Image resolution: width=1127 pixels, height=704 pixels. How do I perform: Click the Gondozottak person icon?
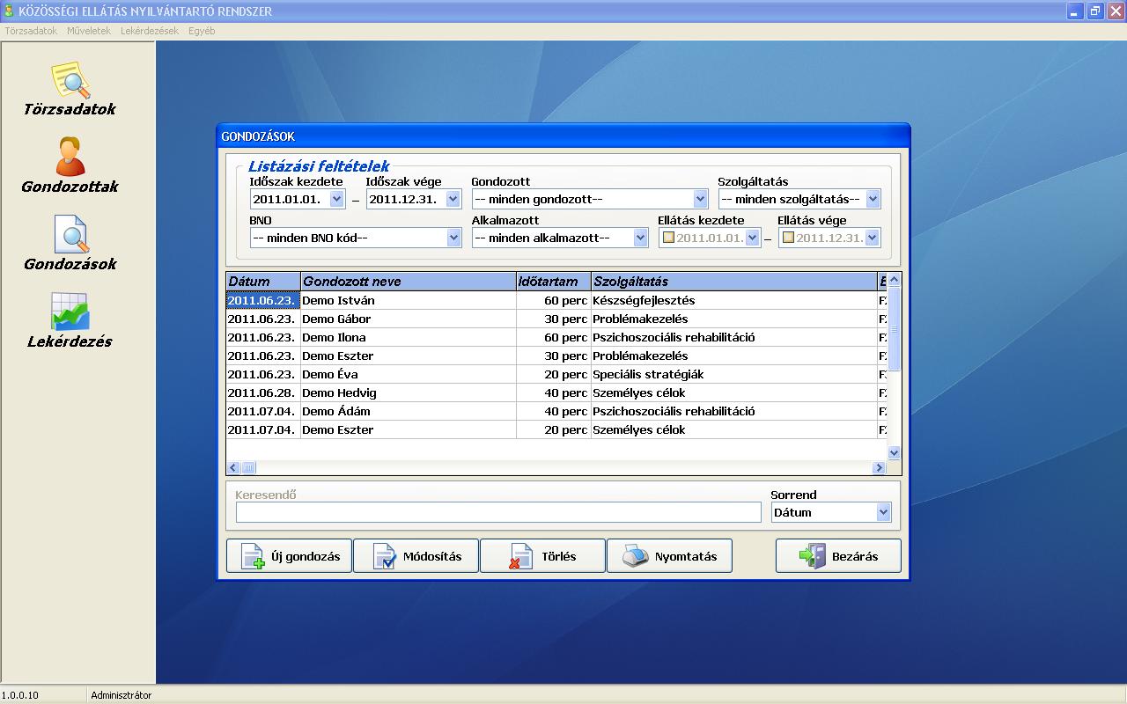click(x=70, y=158)
